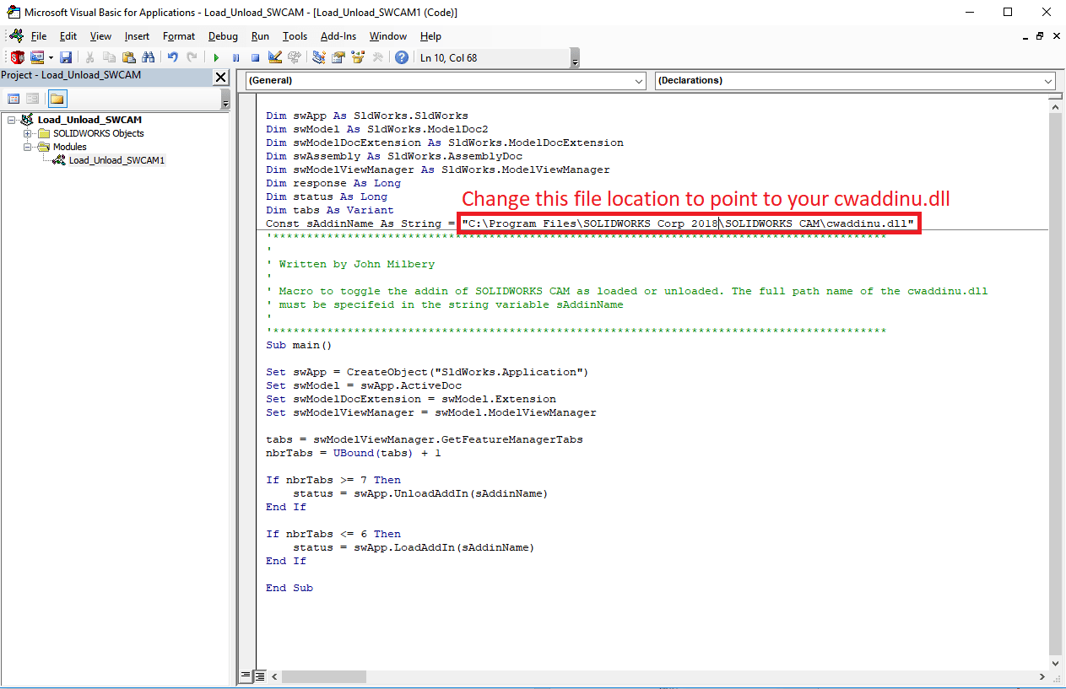Select the Modules folder in tree
The image size is (1066, 689).
(69, 147)
